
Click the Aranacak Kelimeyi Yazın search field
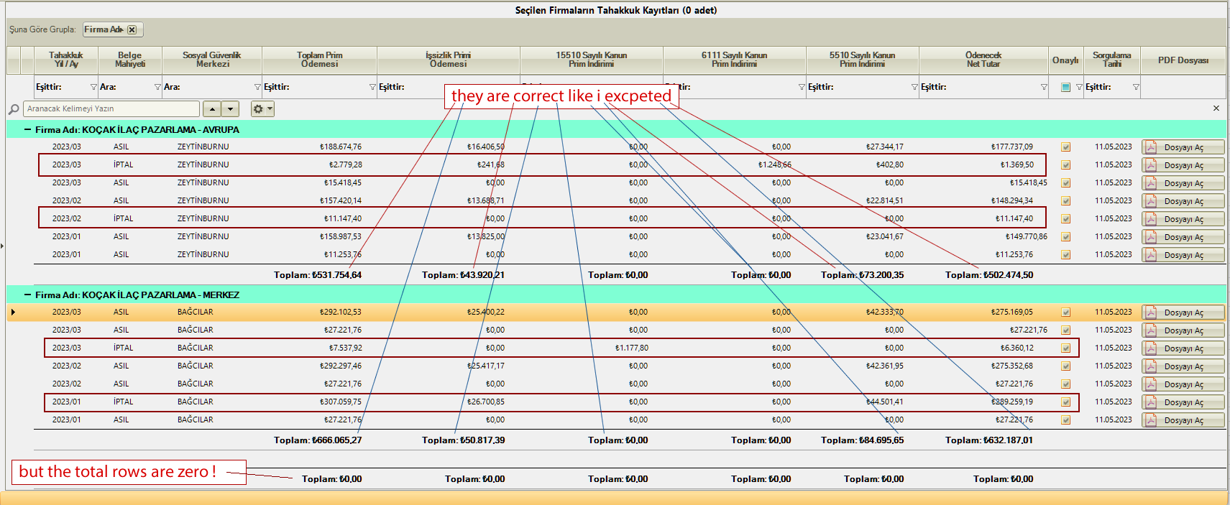tap(111, 109)
